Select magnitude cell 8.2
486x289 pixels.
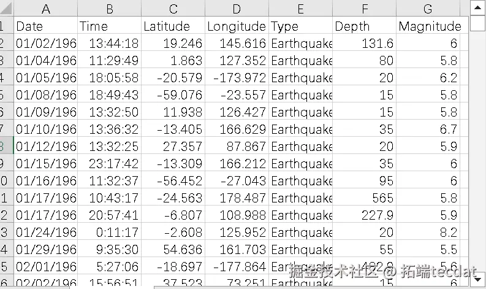tap(428, 231)
